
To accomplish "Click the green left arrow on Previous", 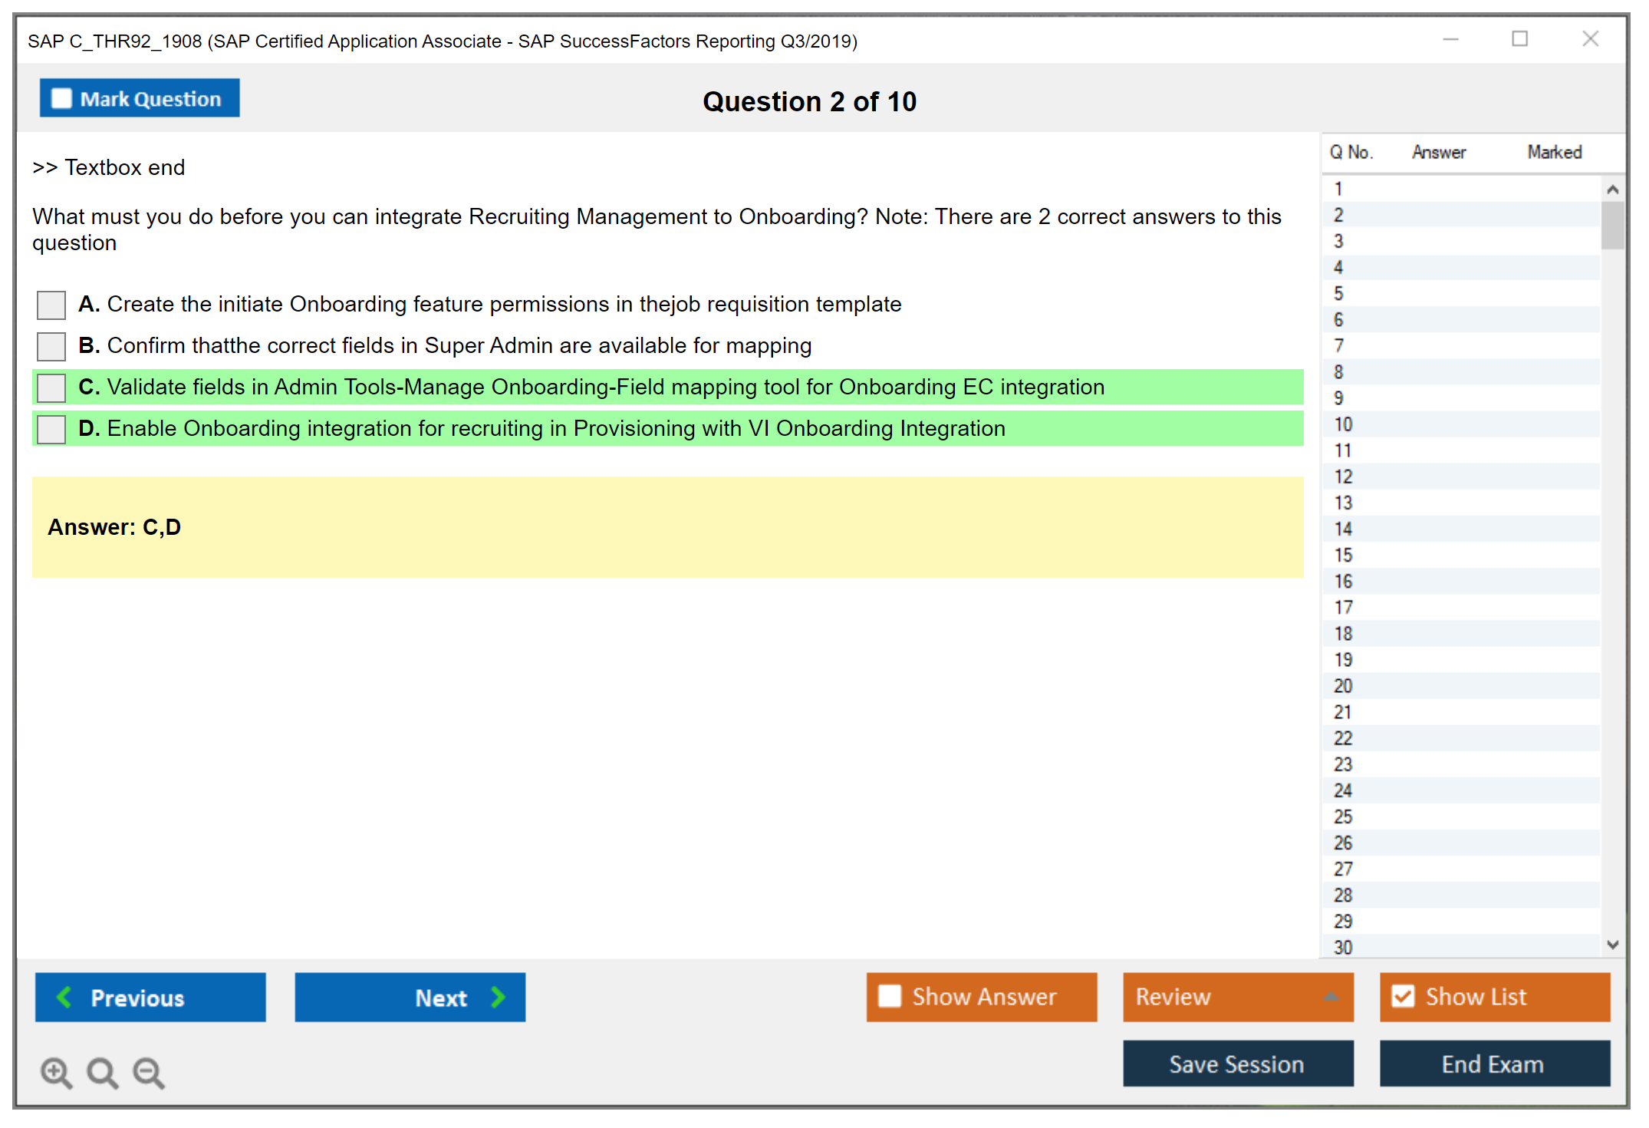I will [x=64, y=997].
